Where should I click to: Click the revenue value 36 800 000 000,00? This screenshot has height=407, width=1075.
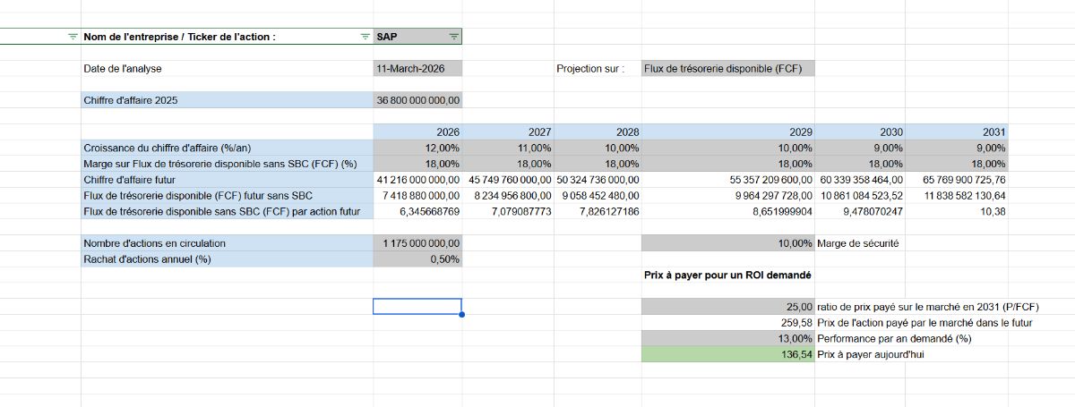tap(417, 101)
